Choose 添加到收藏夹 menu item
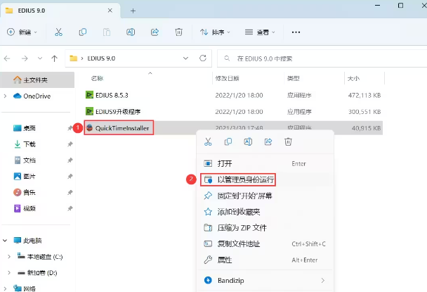This screenshot has width=427, height=292. 265,212
